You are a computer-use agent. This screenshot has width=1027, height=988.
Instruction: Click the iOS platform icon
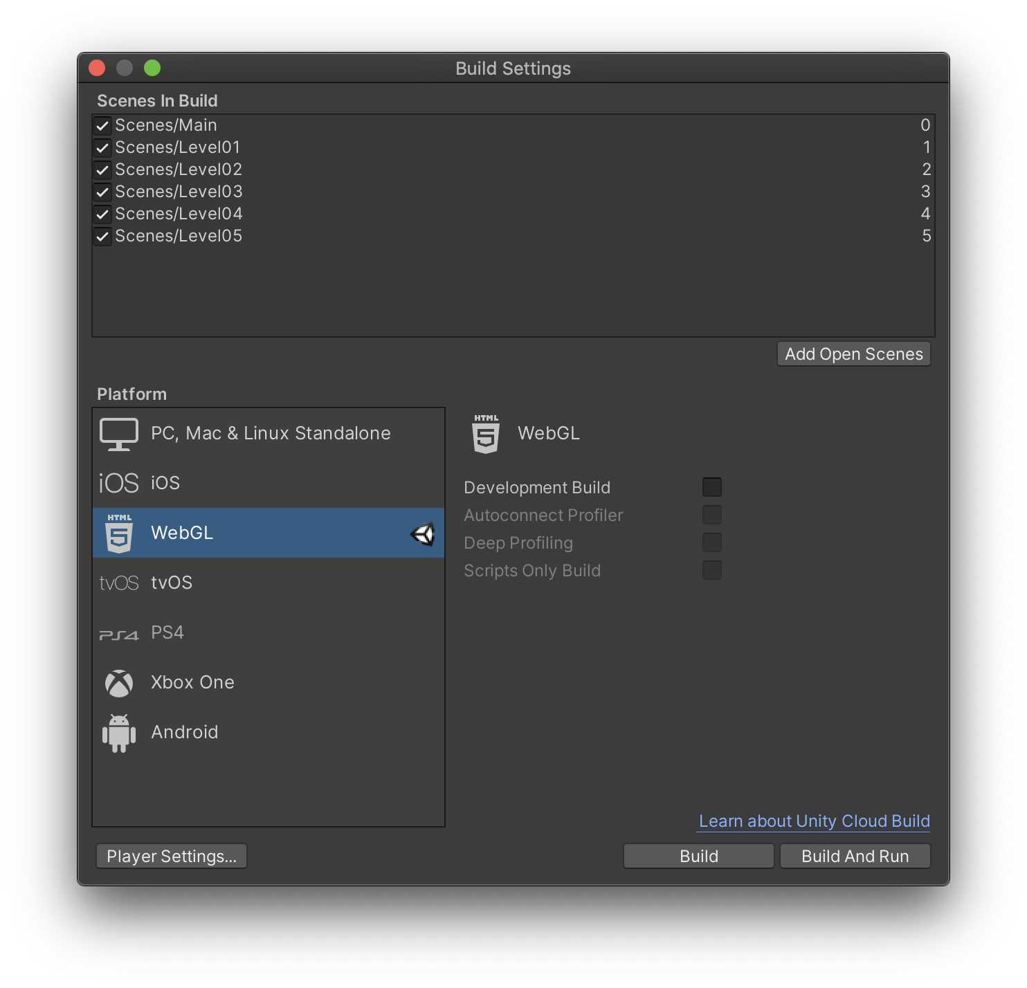click(119, 483)
